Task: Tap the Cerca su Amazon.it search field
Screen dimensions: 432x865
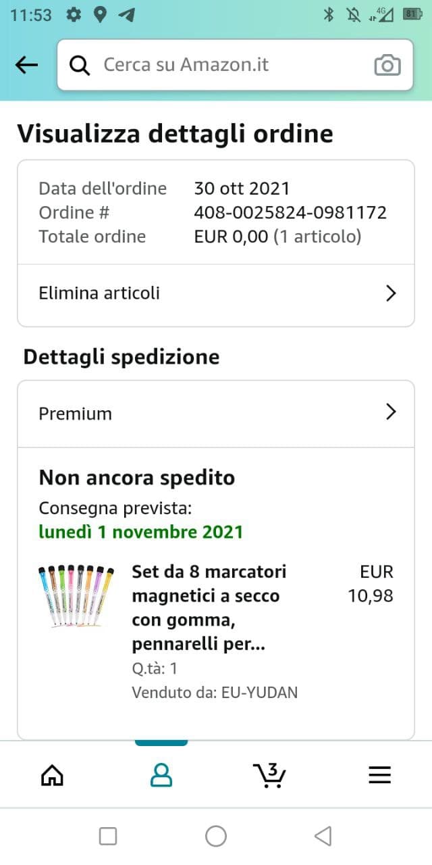Action: pos(223,65)
